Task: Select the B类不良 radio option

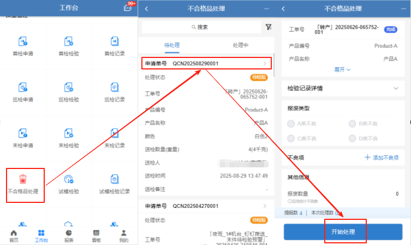Action: tap(352, 124)
